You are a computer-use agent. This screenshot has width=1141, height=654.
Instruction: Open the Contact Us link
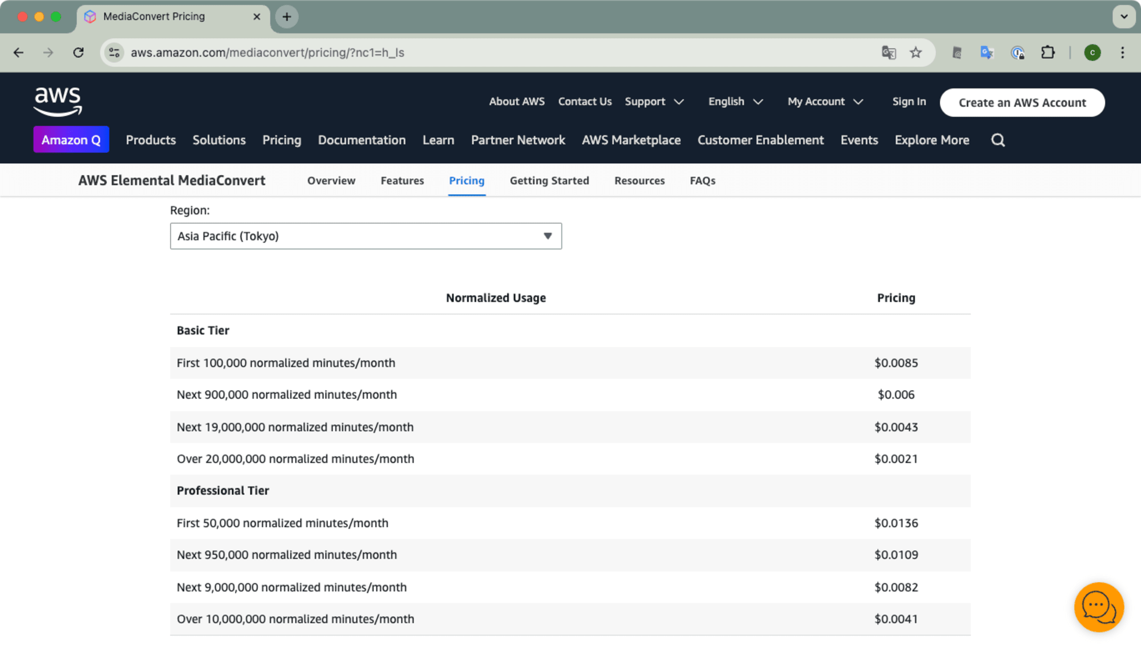click(585, 102)
